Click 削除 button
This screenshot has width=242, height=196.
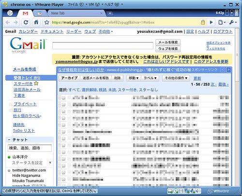[117, 78]
